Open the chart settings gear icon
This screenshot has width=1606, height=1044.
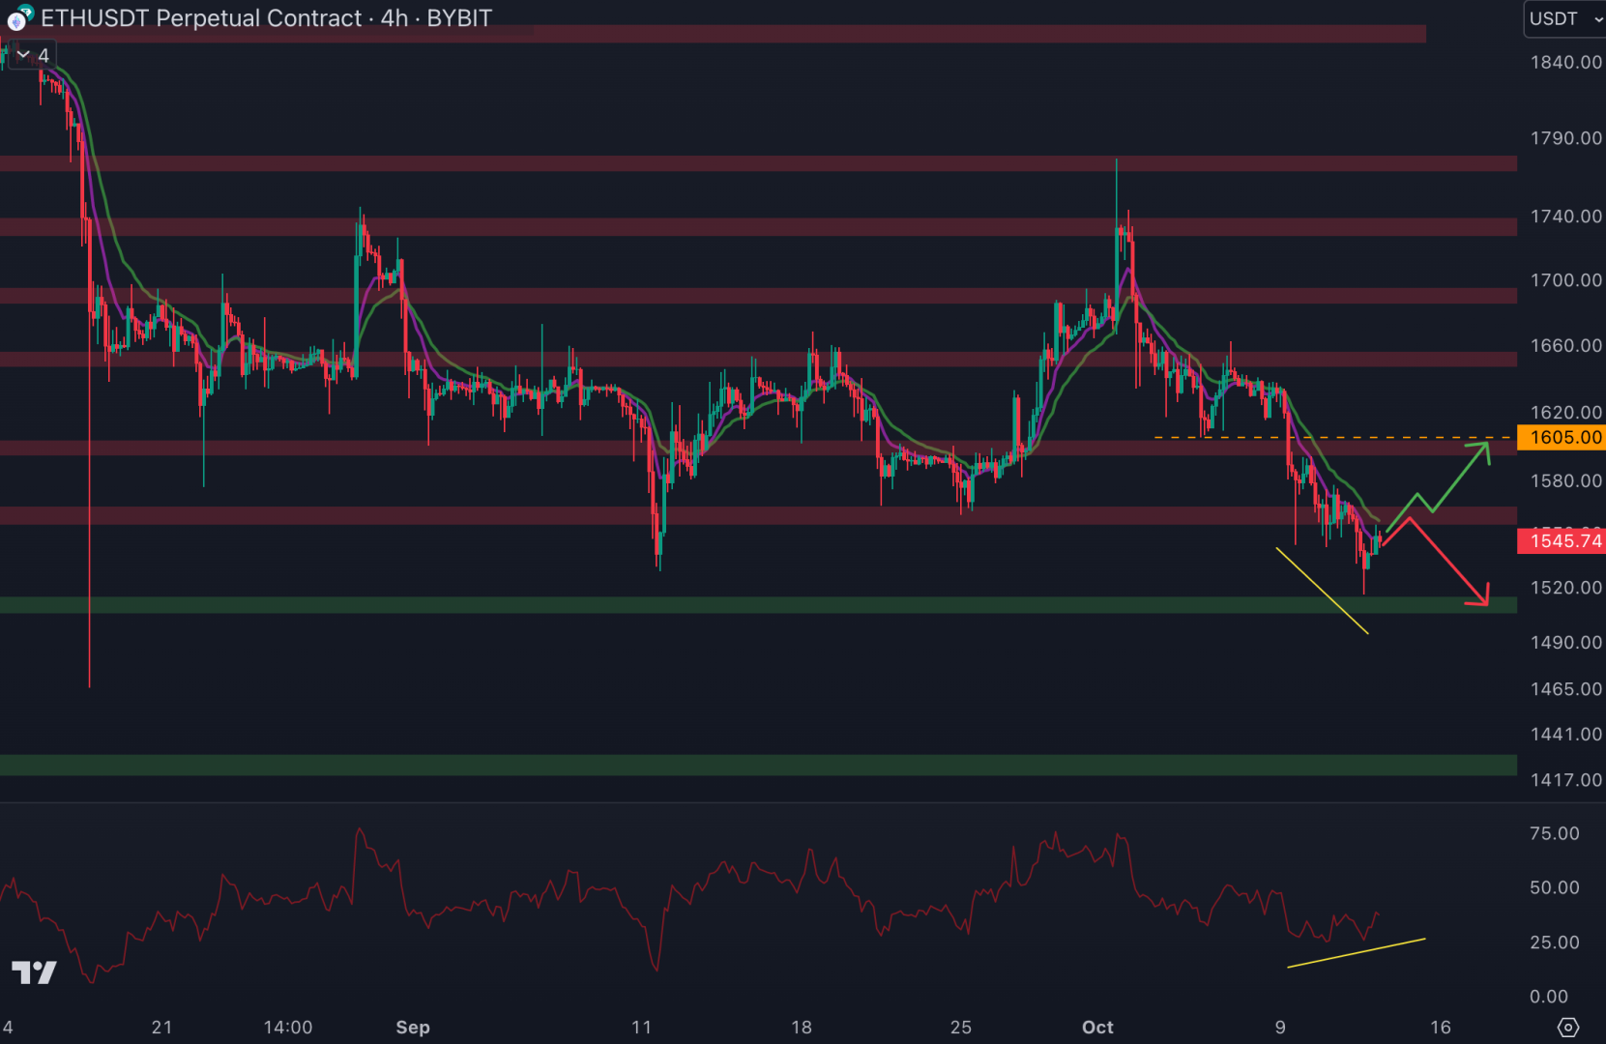(1568, 1027)
